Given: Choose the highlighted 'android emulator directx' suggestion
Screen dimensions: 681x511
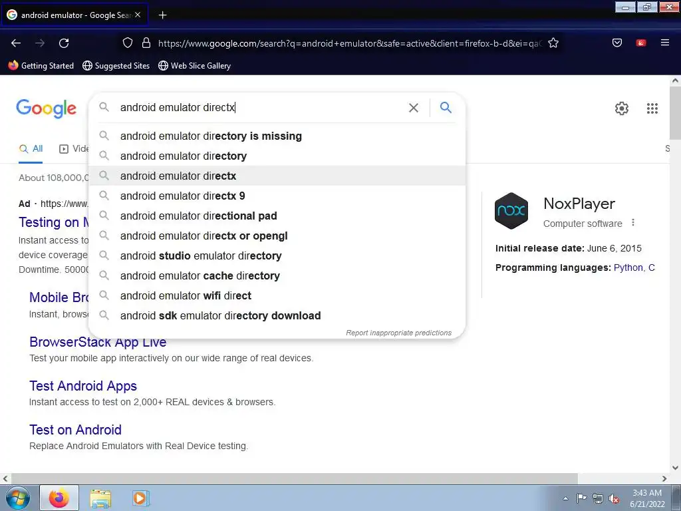Looking at the screenshot, I should tap(277, 176).
